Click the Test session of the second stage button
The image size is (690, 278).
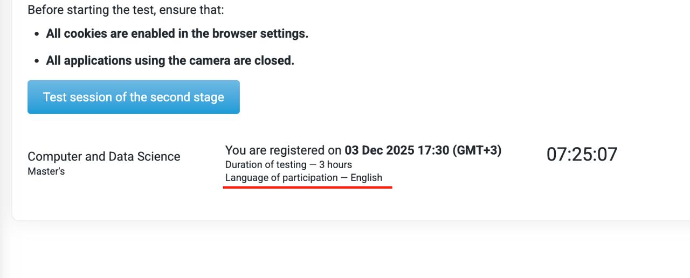(133, 97)
